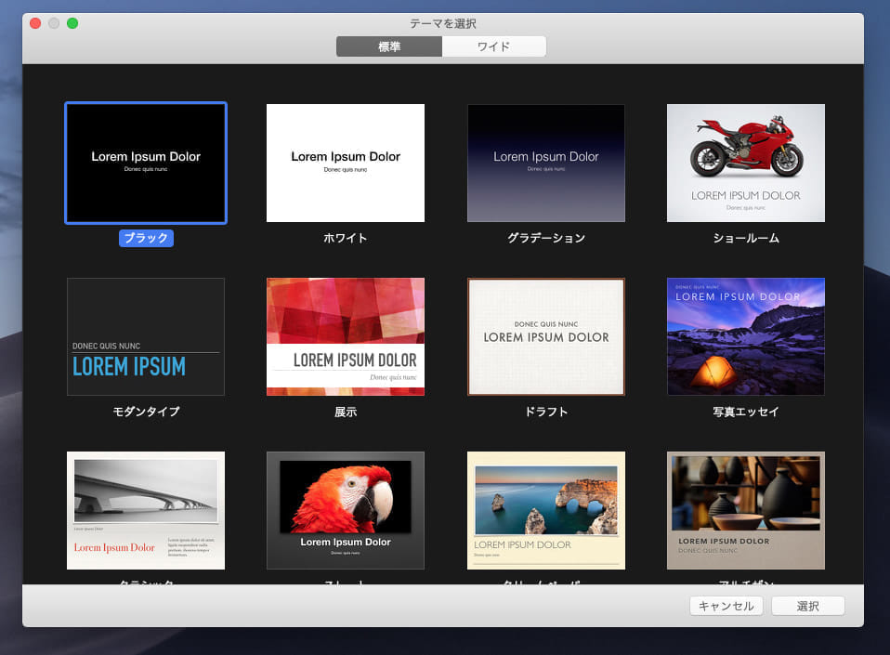Click the highlighted ブラック label
890x655 pixels.
(x=146, y=238)
